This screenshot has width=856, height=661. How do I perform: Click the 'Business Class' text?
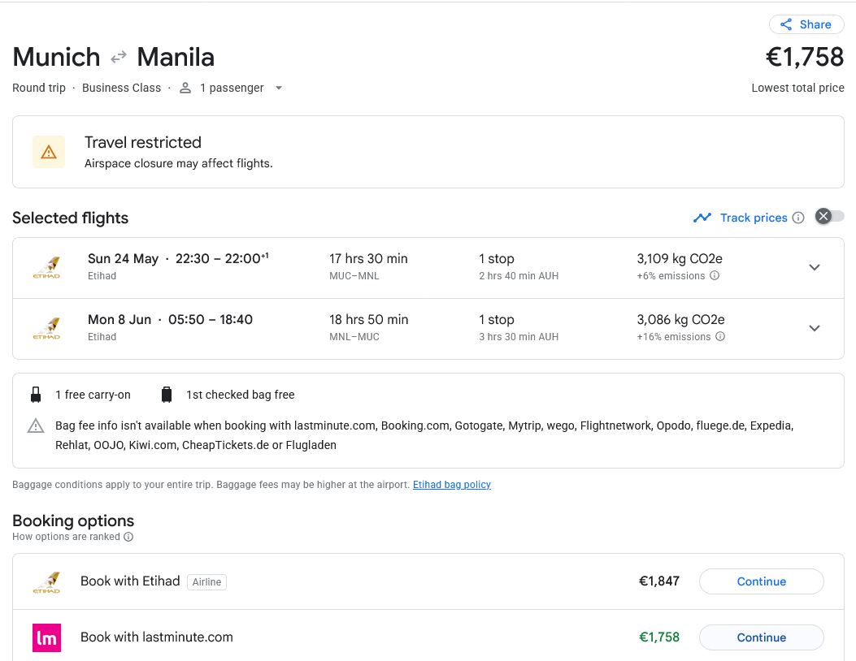tap(121, 88)
